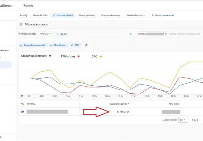This screenshot has height=141, width=203.
Task: Click Dodaj to add a breakdown dimension
Action: (62, 34)
